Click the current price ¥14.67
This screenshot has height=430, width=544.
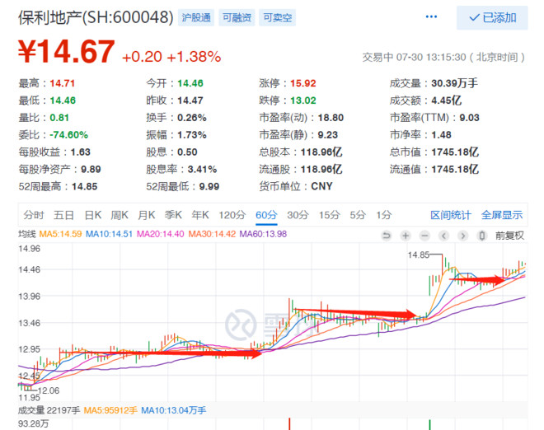[x=67, y=51]
